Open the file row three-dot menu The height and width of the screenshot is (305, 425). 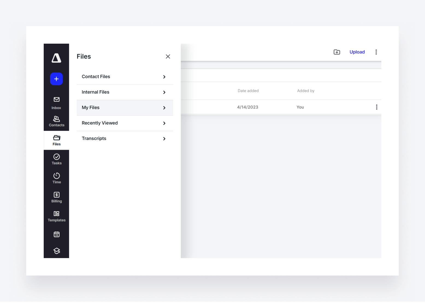pyautogui.click(x=377, y=107)
